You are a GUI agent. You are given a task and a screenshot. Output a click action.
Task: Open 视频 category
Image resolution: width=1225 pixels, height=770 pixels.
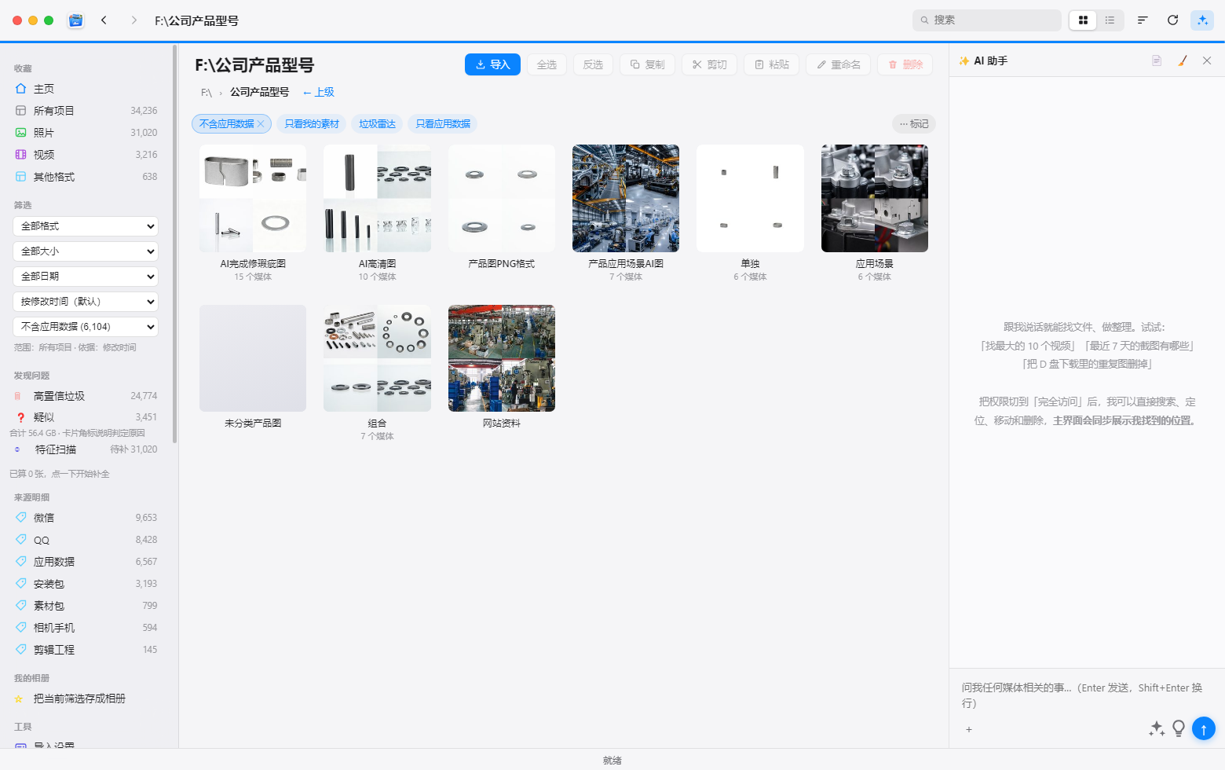(86, 155)
